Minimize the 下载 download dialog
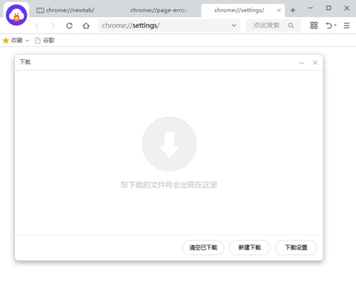The image size is (356, 281). 302,63
